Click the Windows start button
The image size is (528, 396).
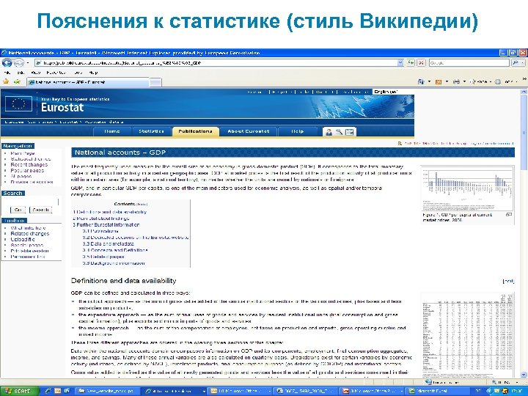[20, 391]
